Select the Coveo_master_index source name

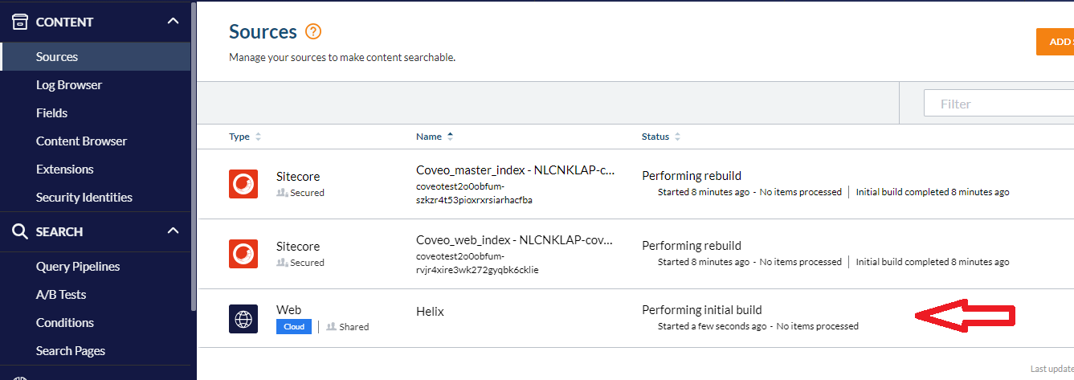point(516,171)
